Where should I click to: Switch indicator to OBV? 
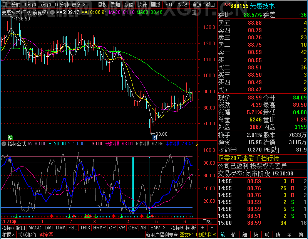pyautogui.click(x=133, y=228)
